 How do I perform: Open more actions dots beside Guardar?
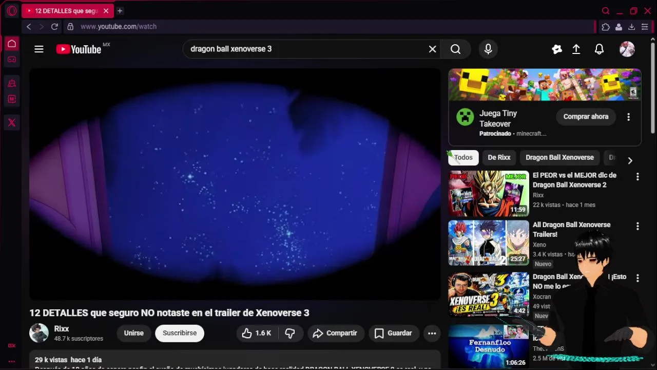click(x=432, y=333)
